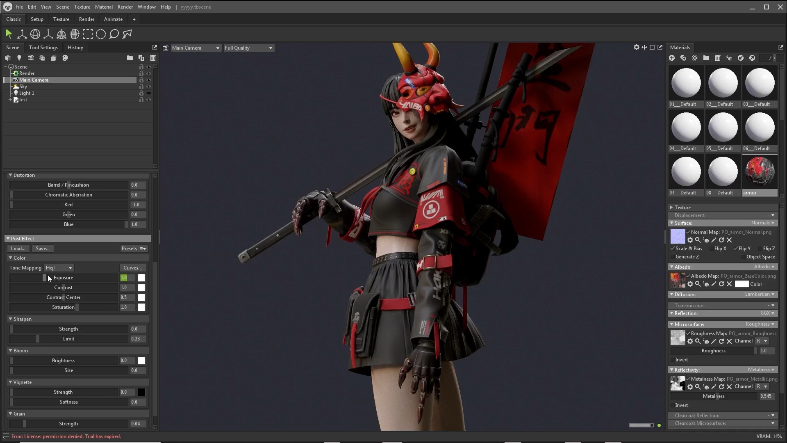Screen dimensions: 787x443
Task: Open the Material menu
Action: pyautogui.click(x=104, y=7)
